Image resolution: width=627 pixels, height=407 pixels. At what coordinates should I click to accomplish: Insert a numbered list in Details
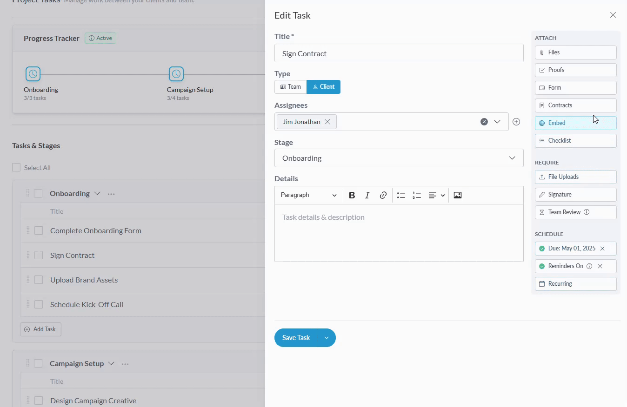pos(417,195)
